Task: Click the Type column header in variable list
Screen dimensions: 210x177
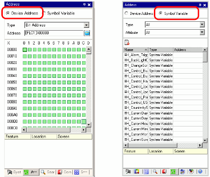Action: click(160, 50)
